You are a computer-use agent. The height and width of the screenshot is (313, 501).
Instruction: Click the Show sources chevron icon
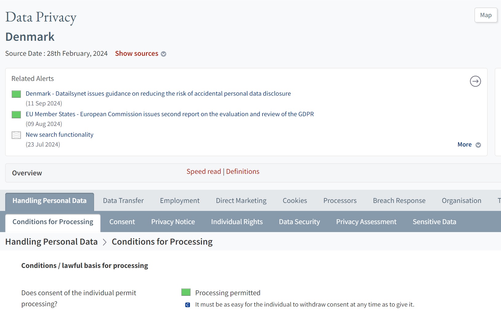(164, 54)
